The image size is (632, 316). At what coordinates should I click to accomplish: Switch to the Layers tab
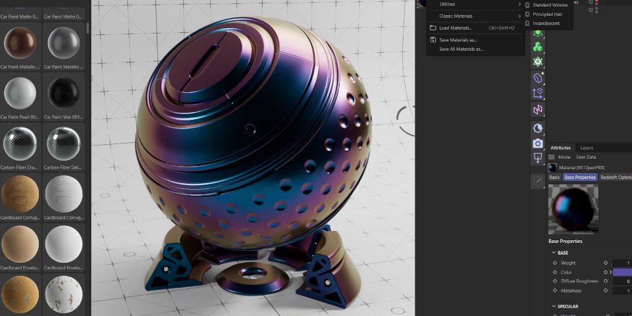[x=586, y=147]
